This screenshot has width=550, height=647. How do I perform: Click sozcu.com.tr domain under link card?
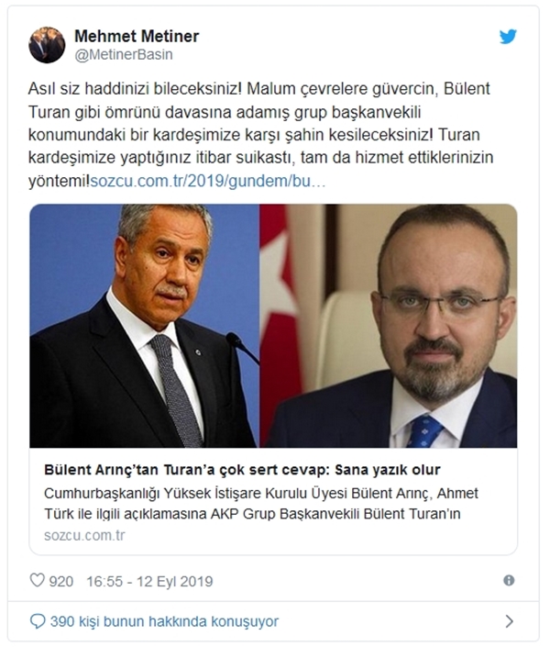(x=84, y=536)
